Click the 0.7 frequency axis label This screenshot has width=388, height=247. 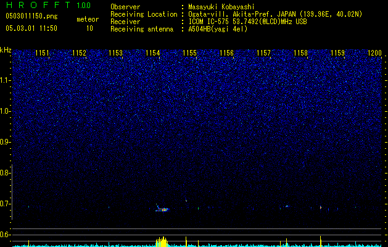[6, 204]
